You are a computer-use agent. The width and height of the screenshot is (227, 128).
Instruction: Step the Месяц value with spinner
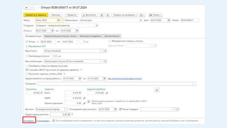click(x=62, y=20)
